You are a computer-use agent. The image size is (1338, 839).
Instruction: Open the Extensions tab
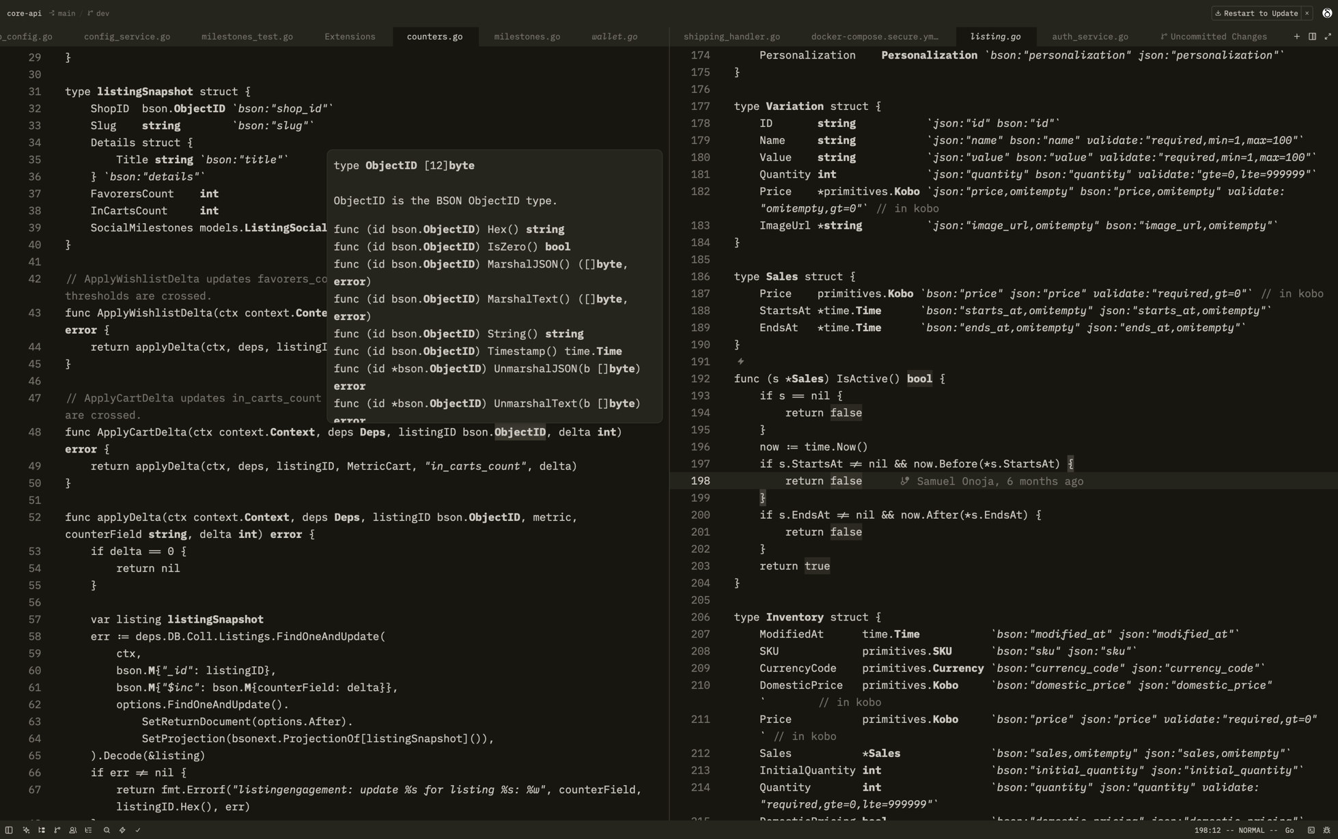[350, 36]
